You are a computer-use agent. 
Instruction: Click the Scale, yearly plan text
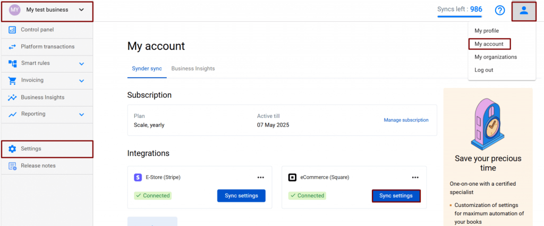click(x=149, y=125)
